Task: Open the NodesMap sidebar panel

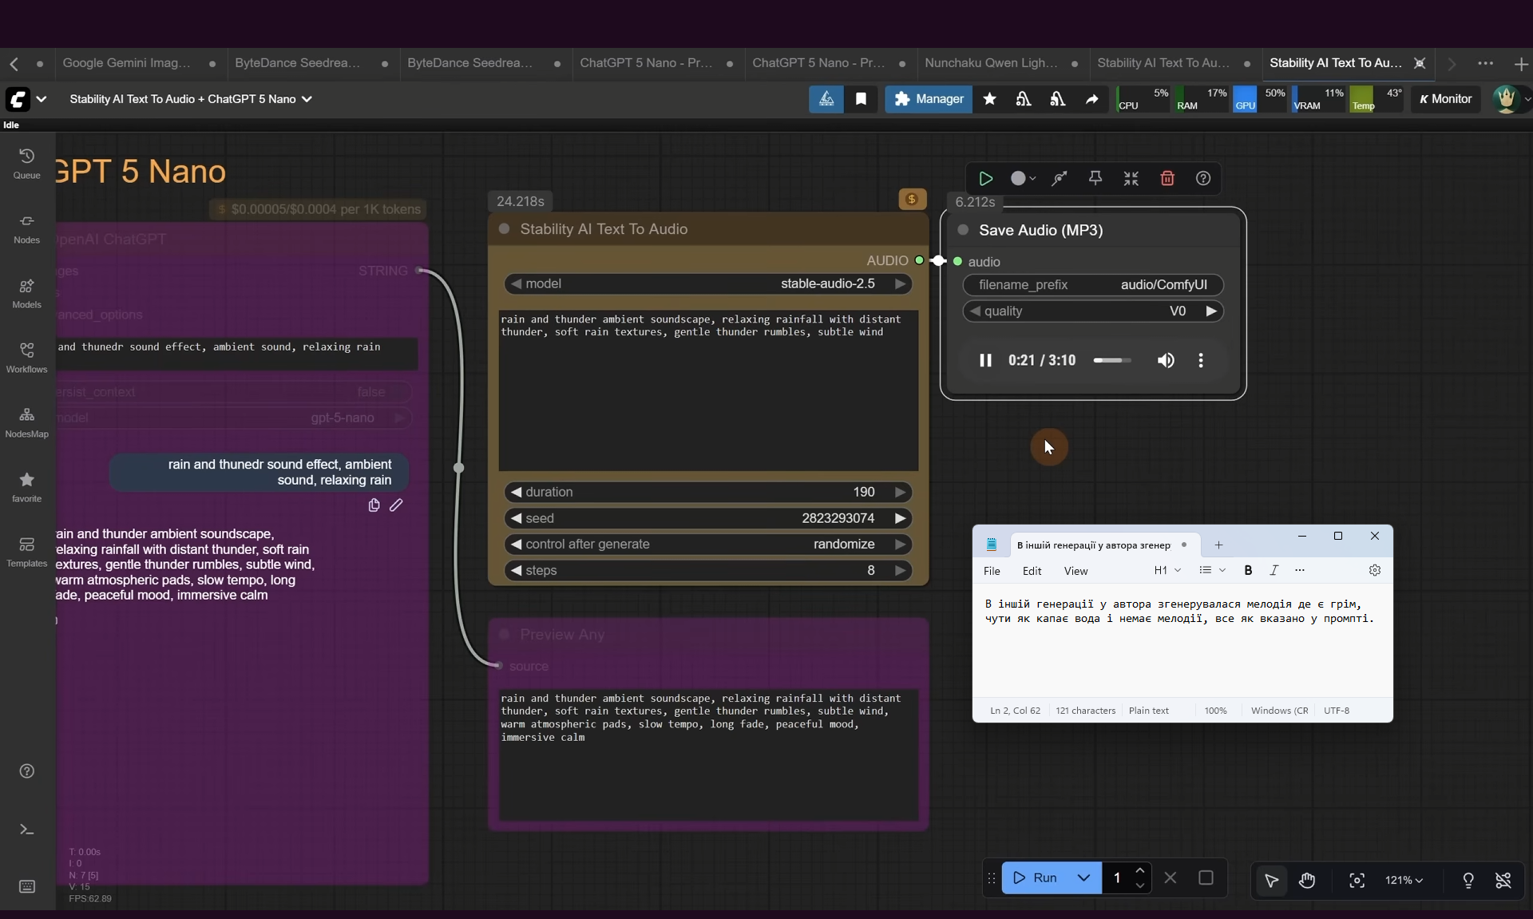Action: tap(26, 422)
